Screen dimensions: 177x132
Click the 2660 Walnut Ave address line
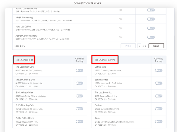click(42, 39)
